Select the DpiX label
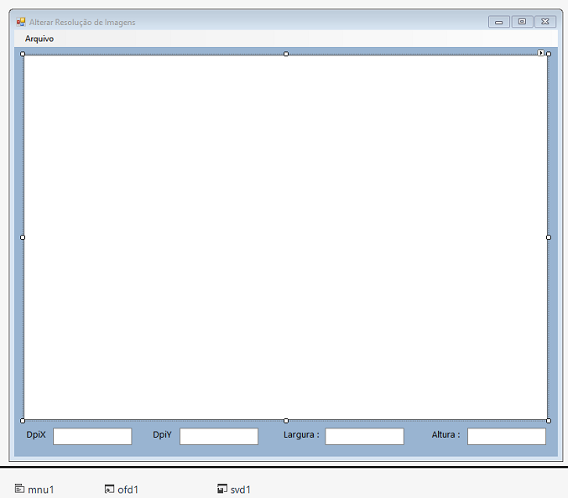 [36, 434]
